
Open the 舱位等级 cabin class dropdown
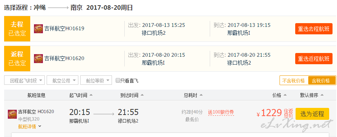(x=96, y=80)
